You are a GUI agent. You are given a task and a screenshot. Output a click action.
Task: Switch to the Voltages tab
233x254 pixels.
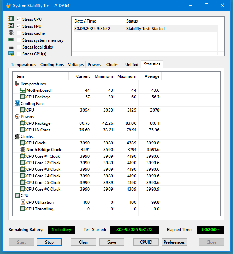[x=76, y=65]
